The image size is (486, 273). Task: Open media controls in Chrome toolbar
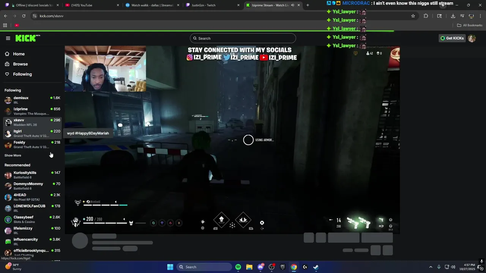[x=462, y=16]
